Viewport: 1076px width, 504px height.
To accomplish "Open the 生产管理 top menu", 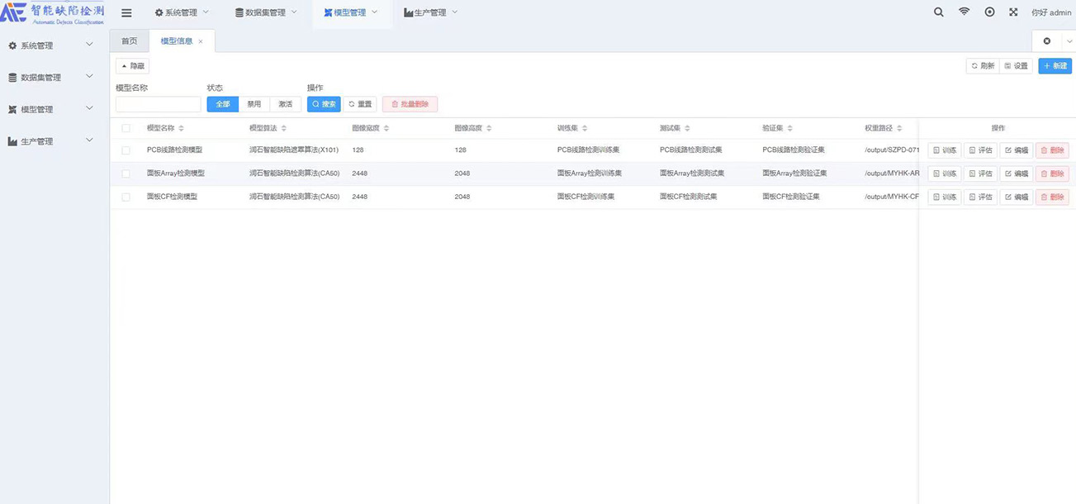I will click(430, 12).
